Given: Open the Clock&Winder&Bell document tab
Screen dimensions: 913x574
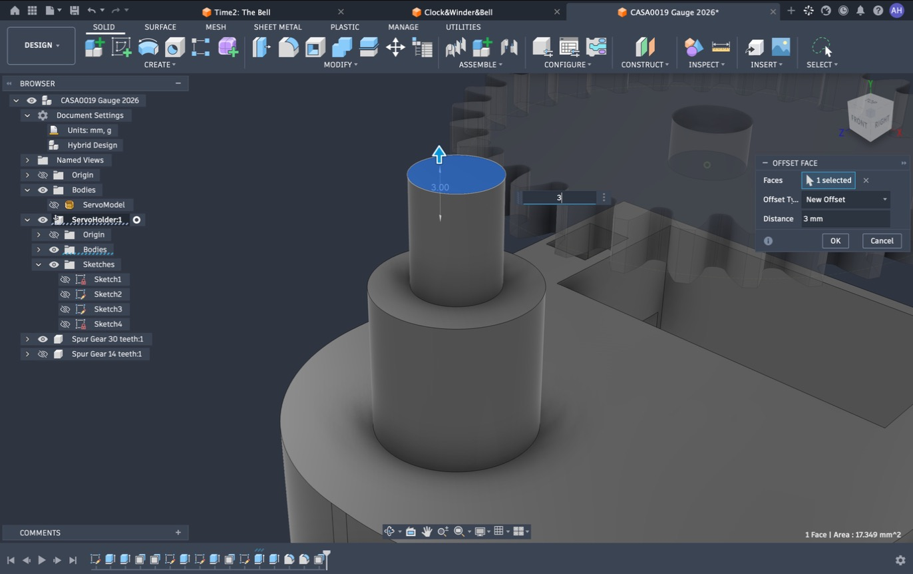Looking at the screenshot, I should [458, 12].
